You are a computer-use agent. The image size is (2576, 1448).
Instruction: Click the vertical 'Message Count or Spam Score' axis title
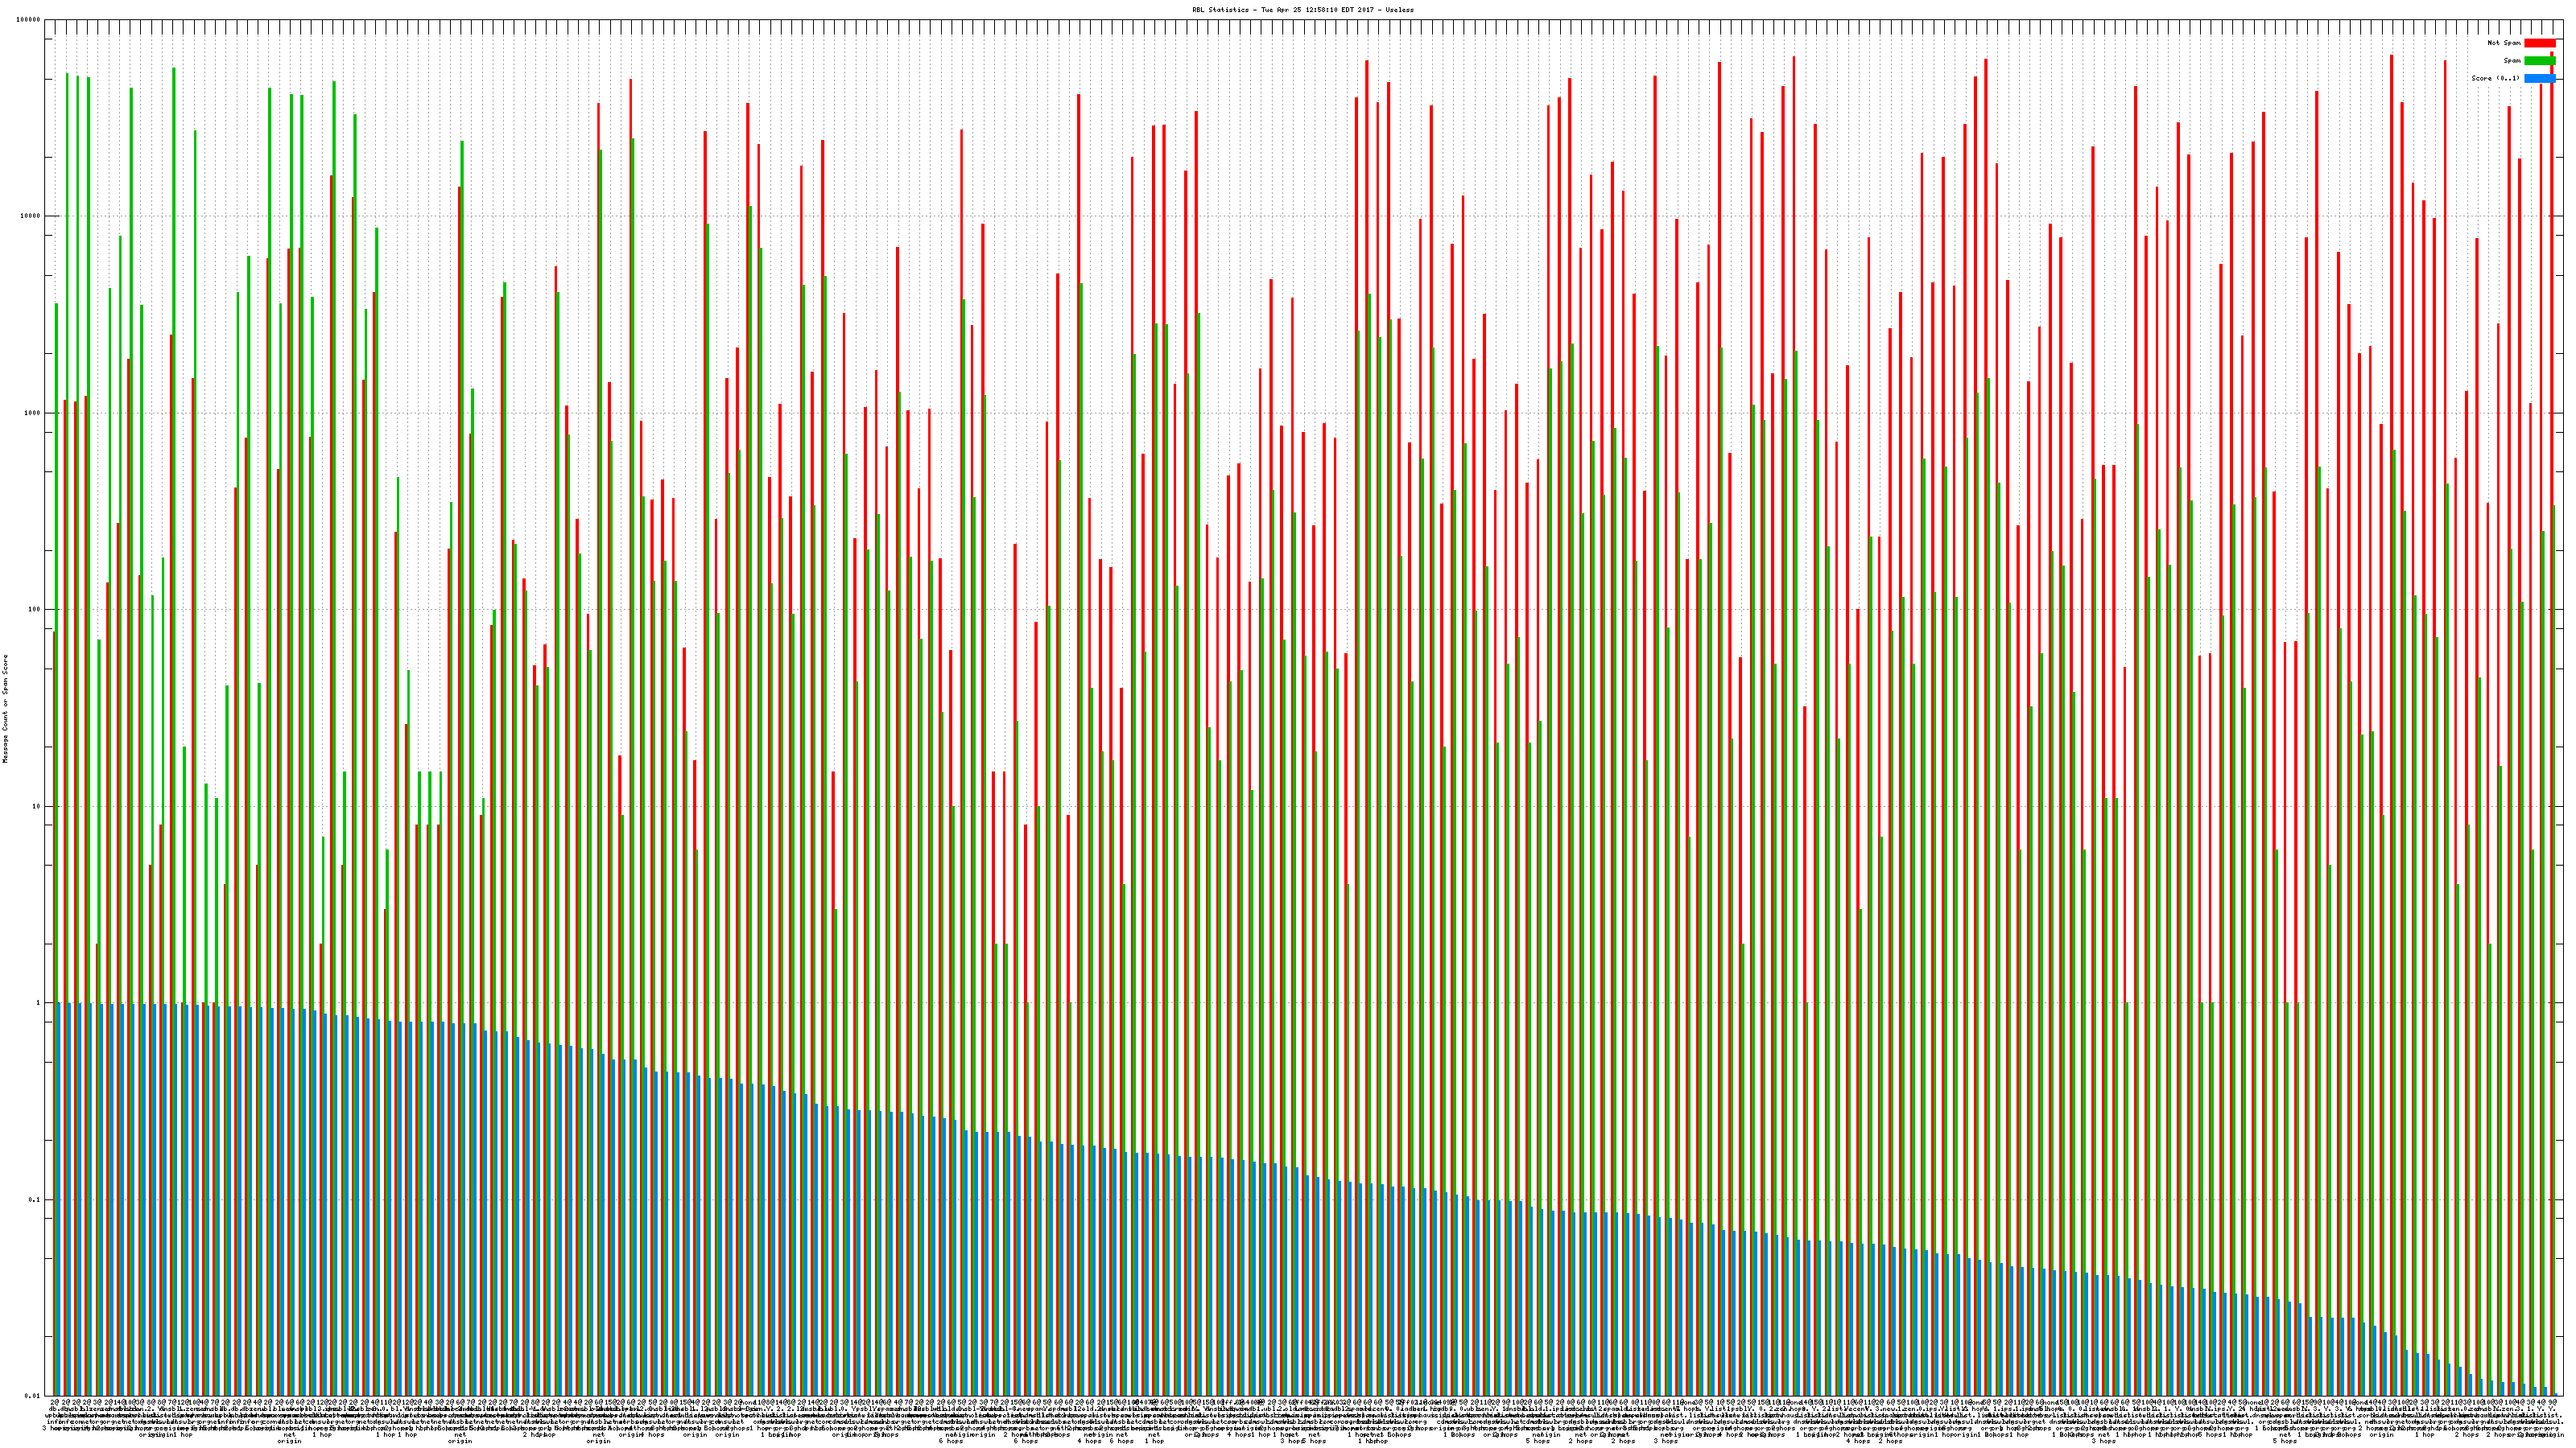pos(5,708)
